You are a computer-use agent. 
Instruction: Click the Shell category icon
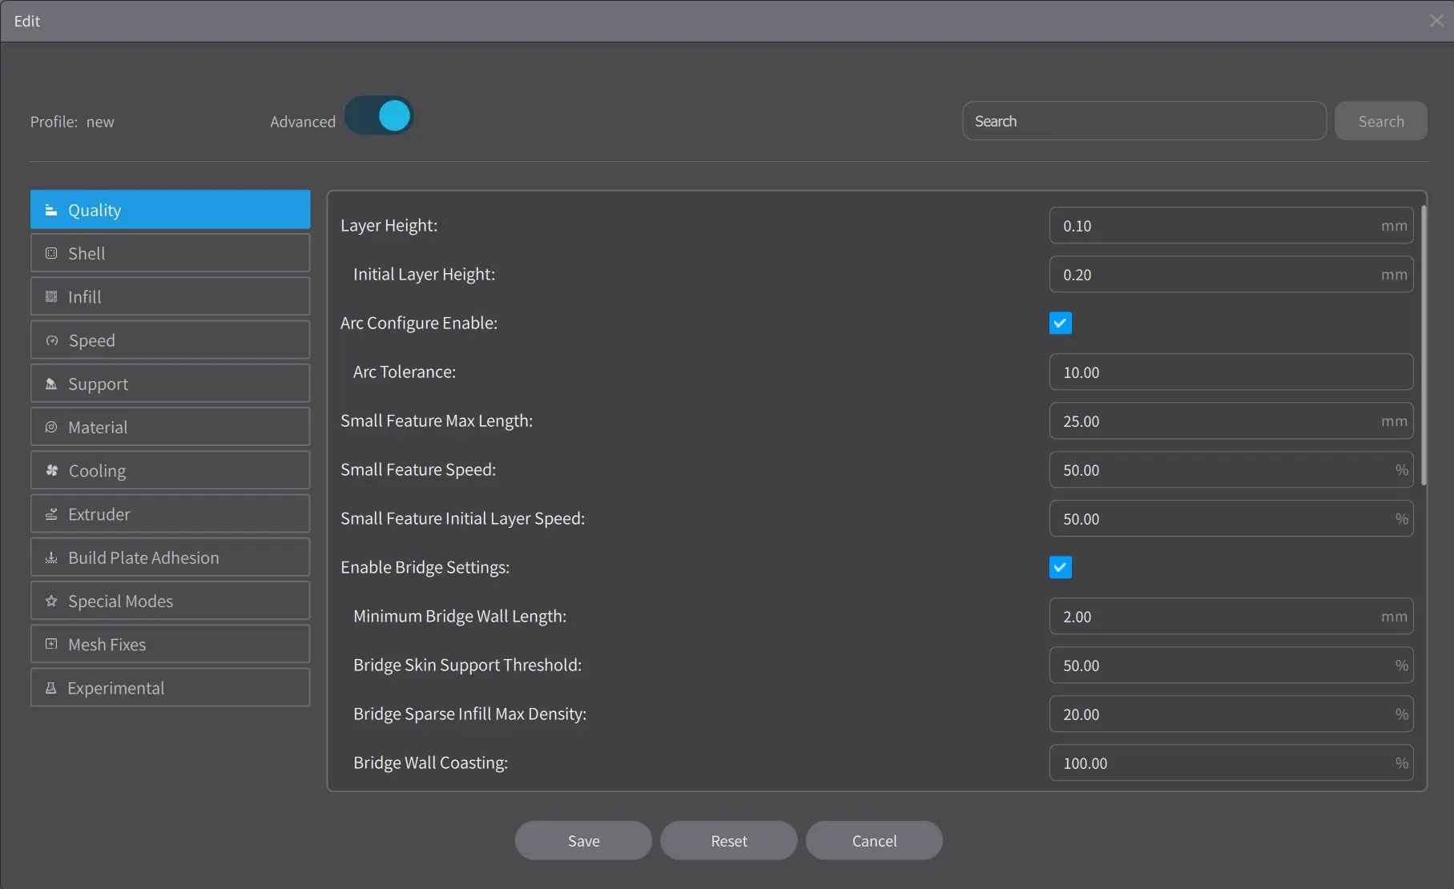[51, 253]
